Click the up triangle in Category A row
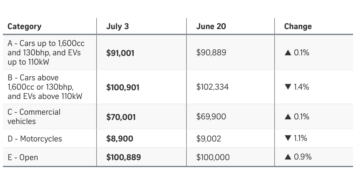 coord(288,53)
